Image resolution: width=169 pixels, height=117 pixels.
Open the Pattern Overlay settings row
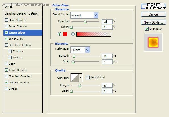coord(23,82)
